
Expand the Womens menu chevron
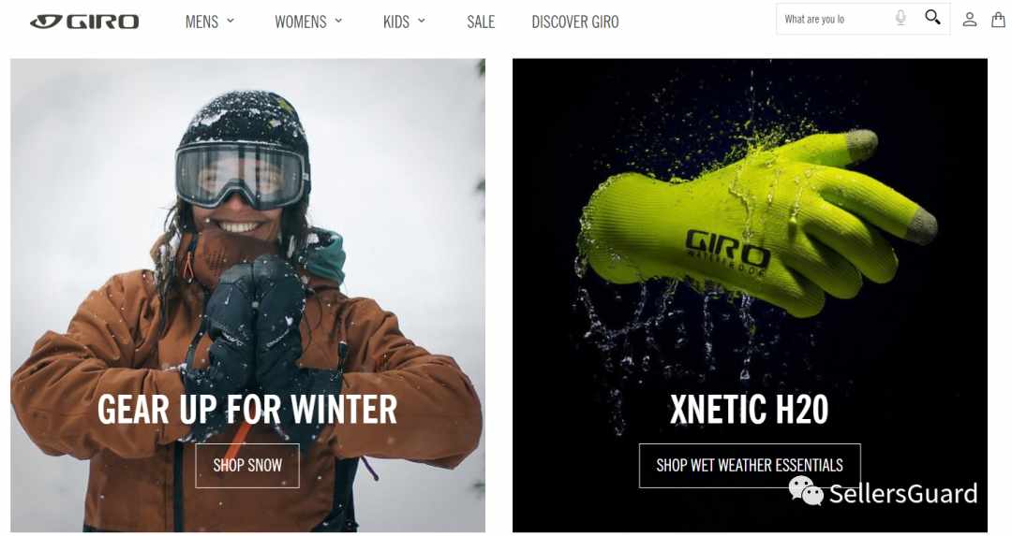338,21
